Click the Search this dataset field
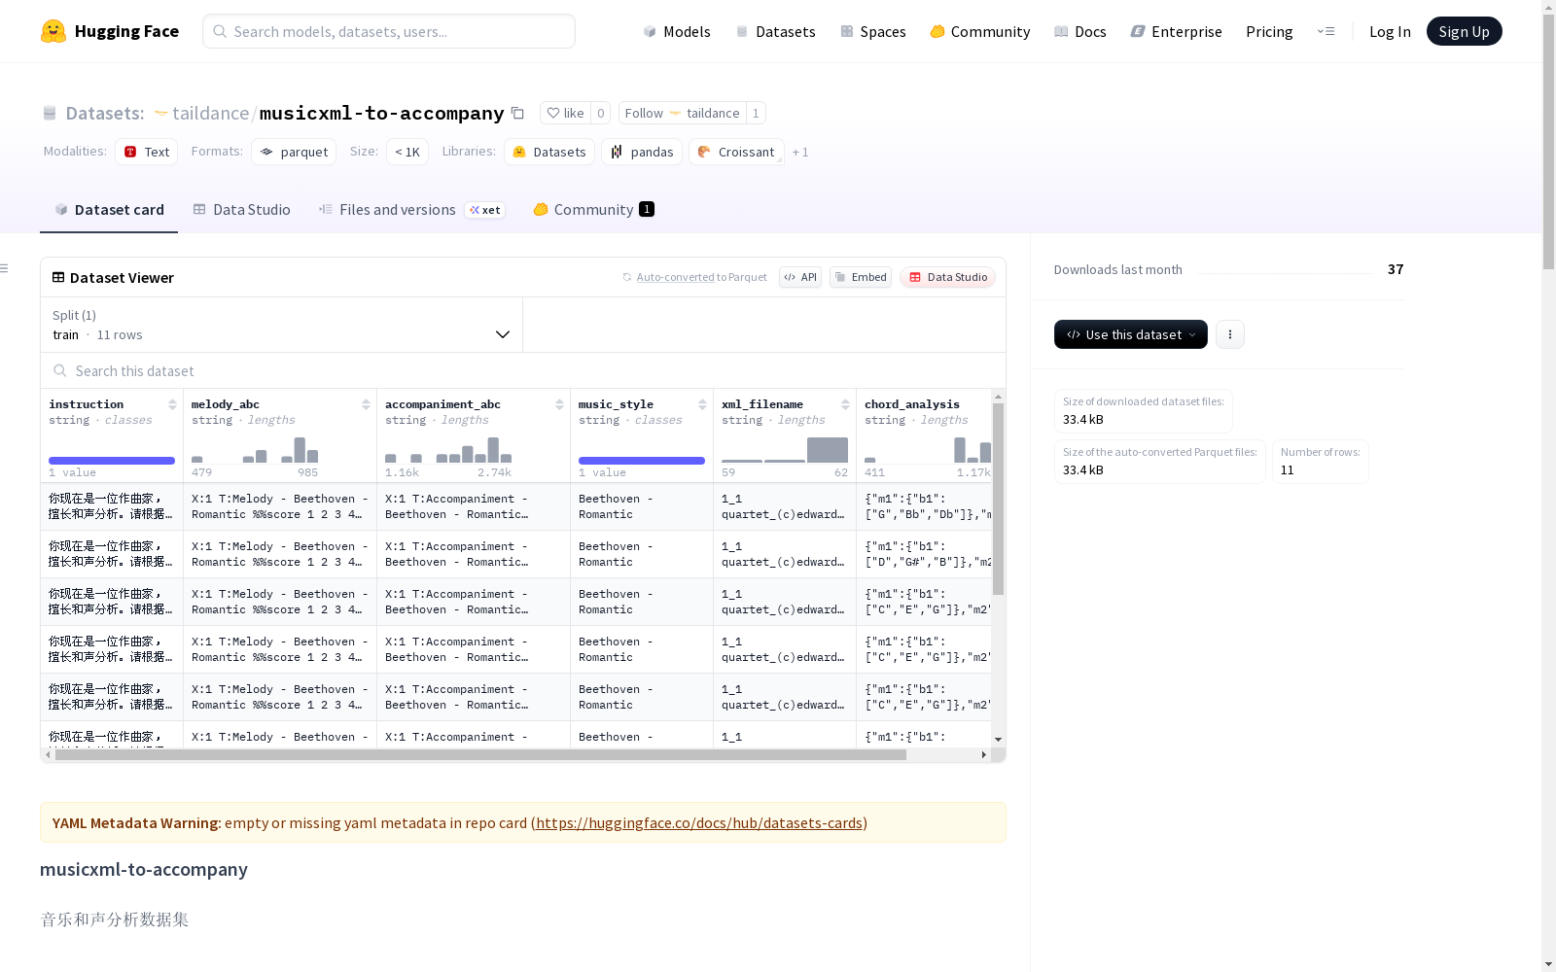Viewport: 1556px width, 972px height. point(523,370)
